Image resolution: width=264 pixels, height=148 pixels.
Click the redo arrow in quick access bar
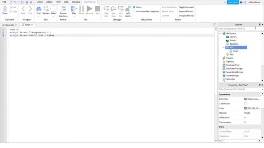[19, 2]
